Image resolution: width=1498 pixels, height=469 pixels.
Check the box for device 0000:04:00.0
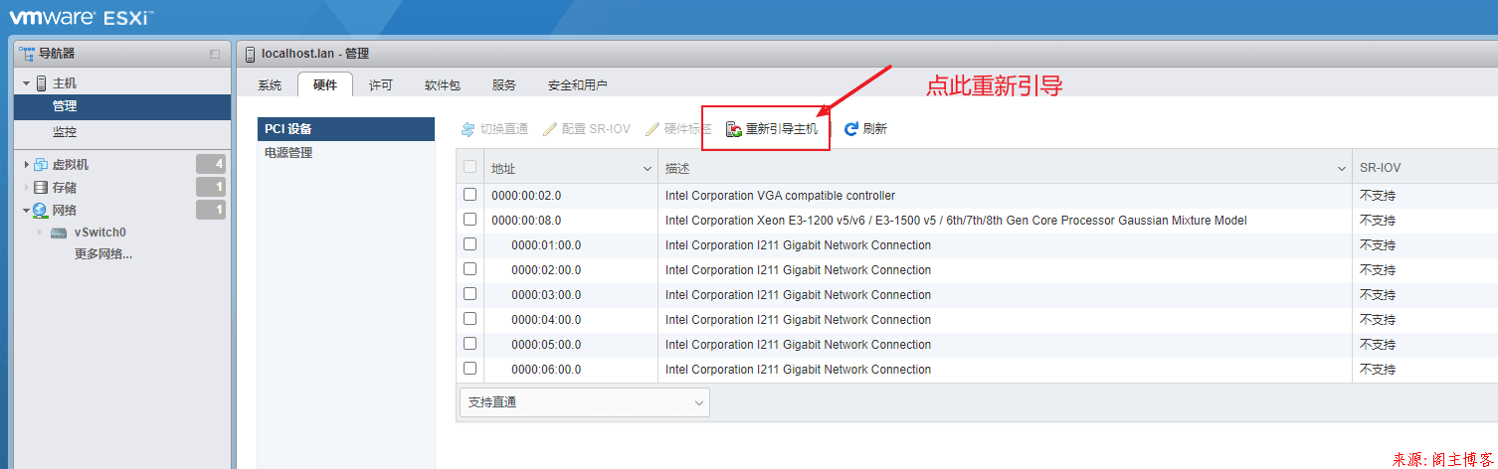(470, 319)
